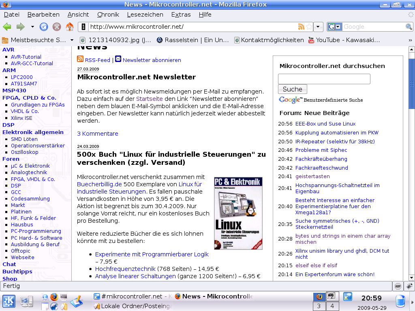Switch to Lokale Ordner/Posteingang taskbar window
Image resolution: width=415 pixels, height=311 pixels.
[133, 306]
